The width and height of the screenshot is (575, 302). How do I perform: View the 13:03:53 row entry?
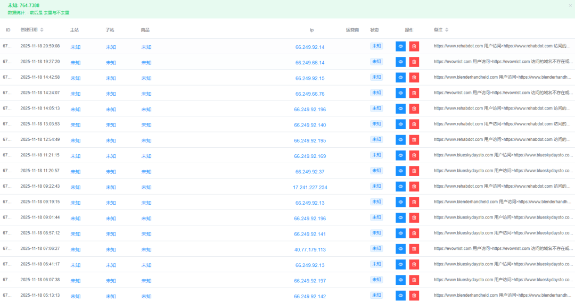tap(400, 124)
